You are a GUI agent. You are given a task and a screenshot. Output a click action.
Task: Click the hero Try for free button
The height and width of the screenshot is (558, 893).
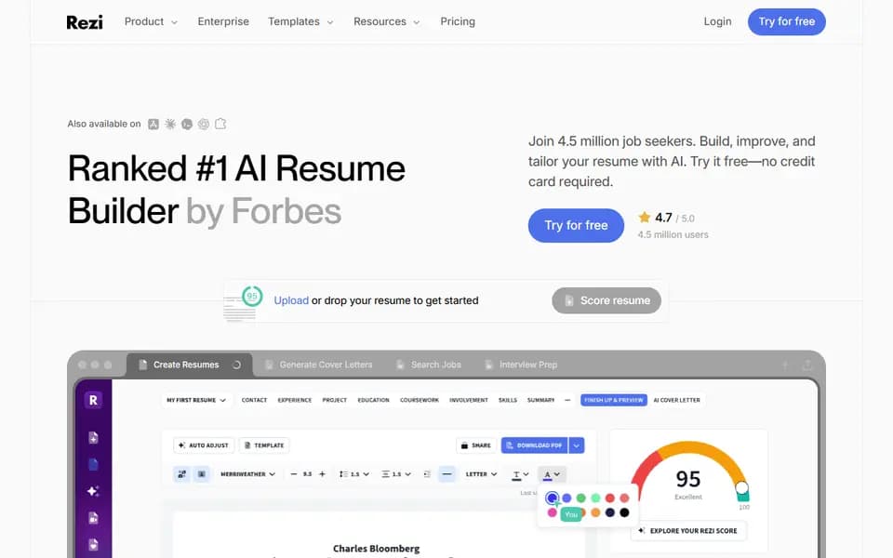[x=576, y=225]
